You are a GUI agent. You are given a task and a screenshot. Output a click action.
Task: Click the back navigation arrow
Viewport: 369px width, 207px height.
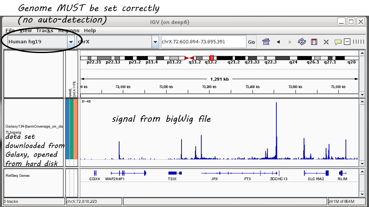[x=278, y=42]
